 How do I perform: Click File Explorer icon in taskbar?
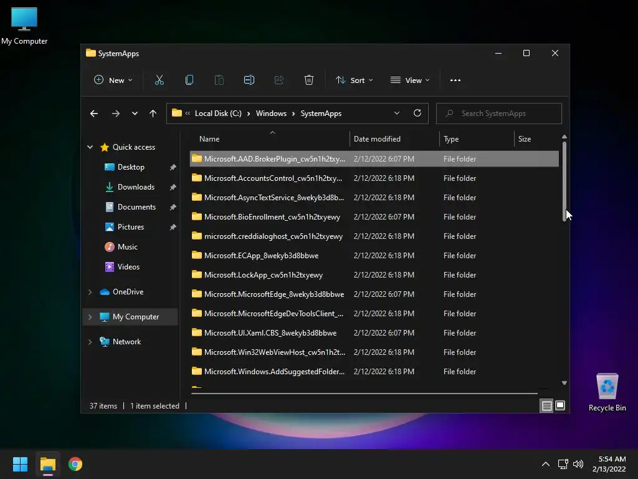pos(47,464)
